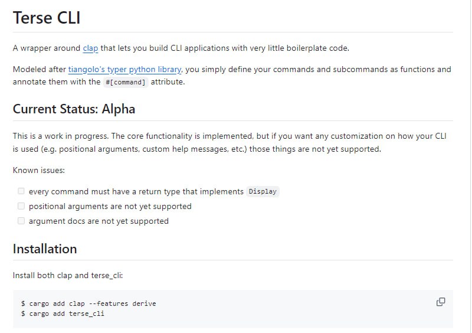Open the clap link
This screenshot has height=333, width=472.
[90, 48]
